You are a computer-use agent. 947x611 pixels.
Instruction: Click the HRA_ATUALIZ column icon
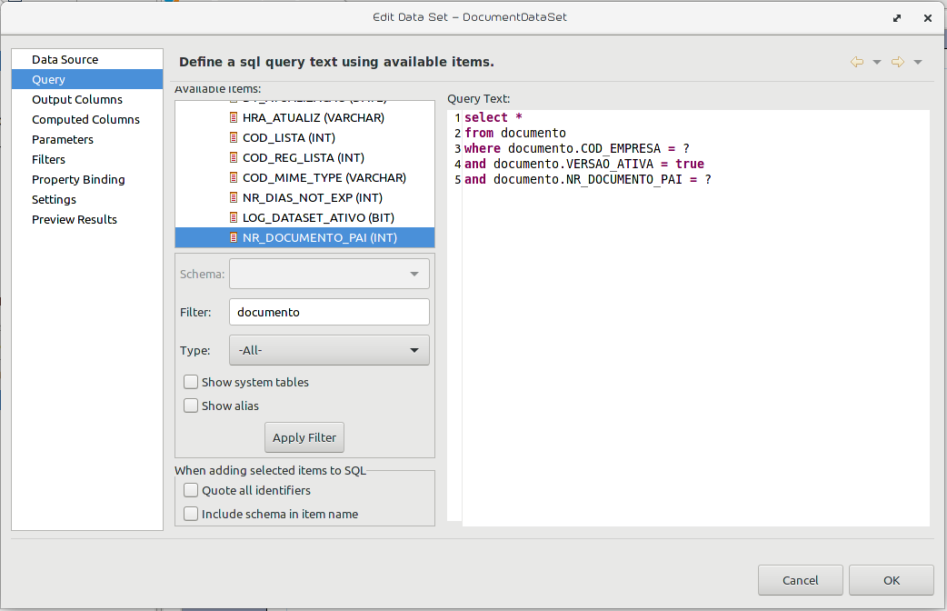click(x=234, y=118)
